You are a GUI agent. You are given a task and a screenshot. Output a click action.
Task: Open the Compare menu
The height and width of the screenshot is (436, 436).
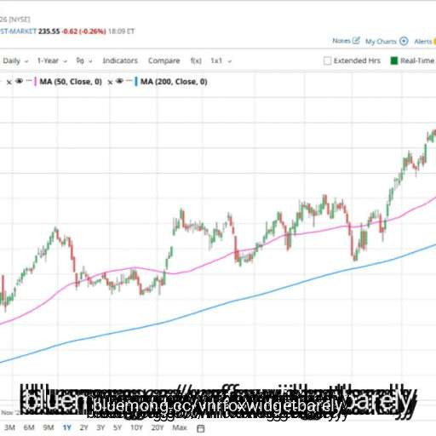point(164,60)
